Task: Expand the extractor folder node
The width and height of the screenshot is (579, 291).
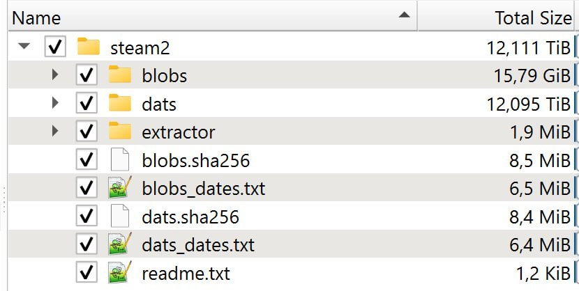Action: (55, 131)
